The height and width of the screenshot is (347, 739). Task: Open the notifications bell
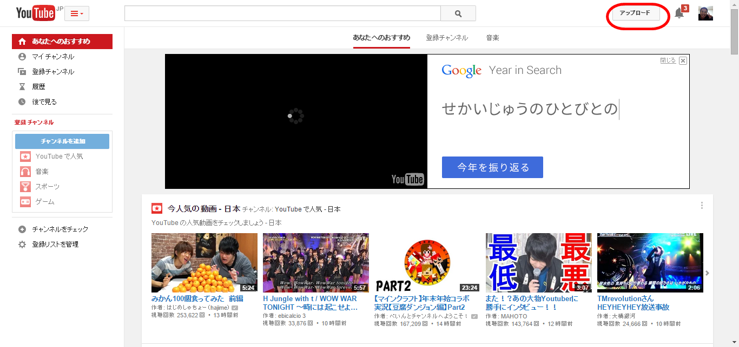tap(679, 13)
